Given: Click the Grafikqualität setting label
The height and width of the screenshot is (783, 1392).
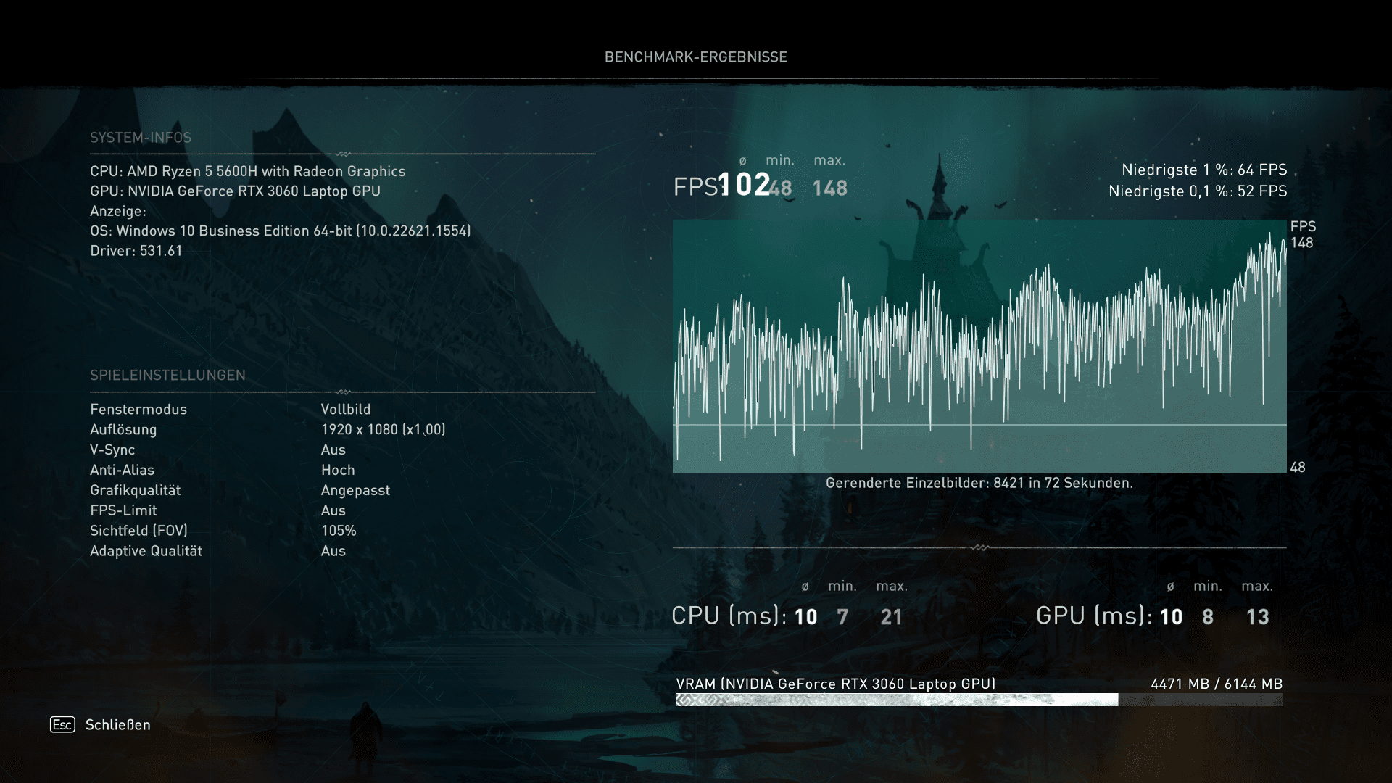Looking at the screenshot, I should click(x=136, y=490).
